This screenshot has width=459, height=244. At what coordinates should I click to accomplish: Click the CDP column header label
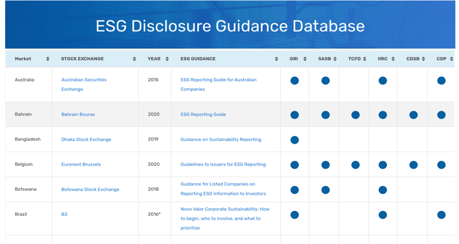click(x=441, y=59)
